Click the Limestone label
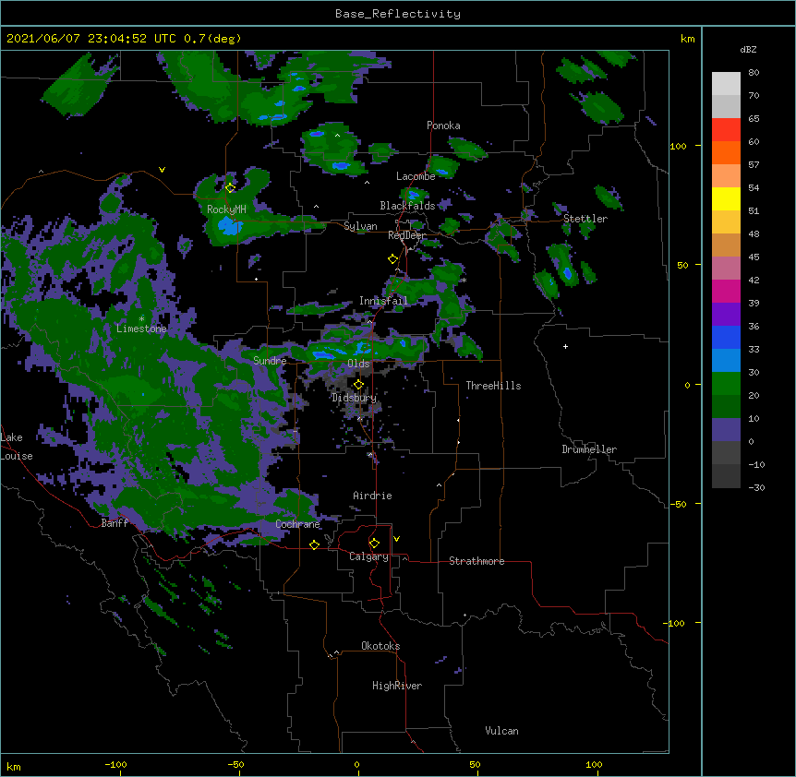The width and height of the screenshot is (796, 777). (141, 329)
